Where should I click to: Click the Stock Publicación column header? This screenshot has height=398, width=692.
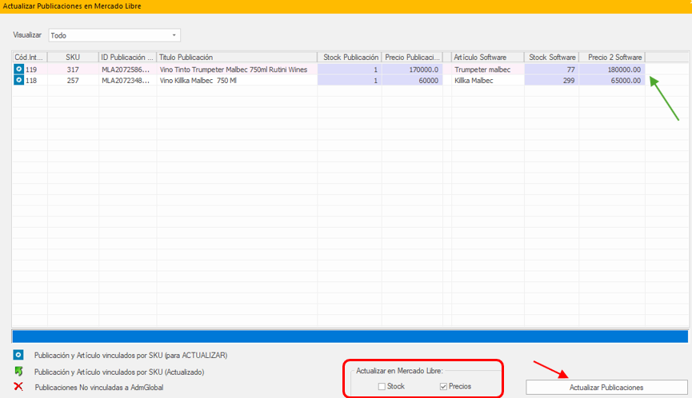point(350,58)
